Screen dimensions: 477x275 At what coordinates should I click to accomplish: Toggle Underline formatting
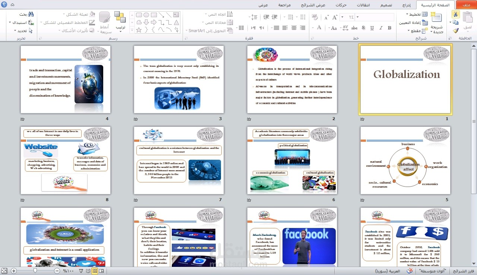(372, 28)
